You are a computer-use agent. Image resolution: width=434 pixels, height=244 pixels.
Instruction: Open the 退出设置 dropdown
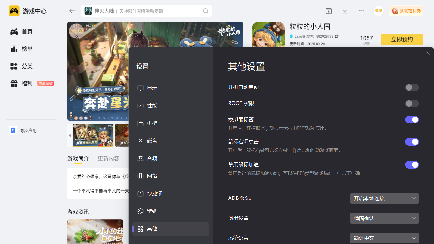click(384, 218)
